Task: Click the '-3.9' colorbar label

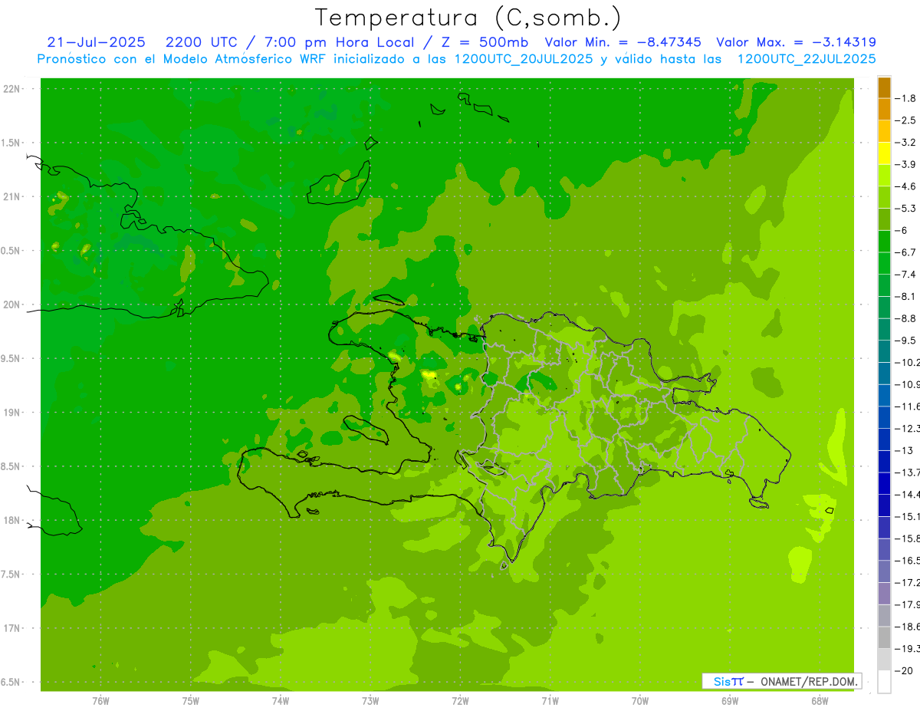Action: [x=906, y=164]
